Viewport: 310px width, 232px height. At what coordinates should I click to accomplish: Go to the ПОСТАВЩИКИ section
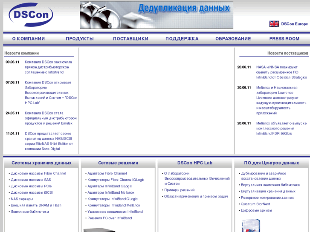click(130, 39)
